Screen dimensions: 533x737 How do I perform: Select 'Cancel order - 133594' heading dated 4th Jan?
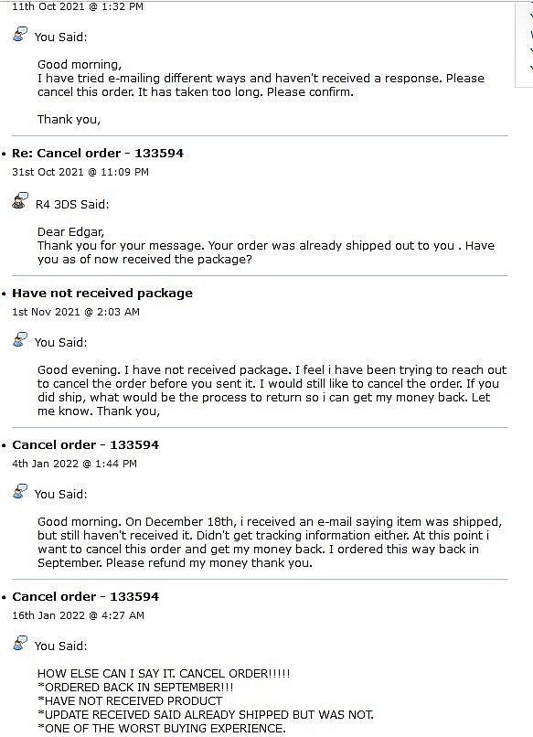pyautogui.click(x=86, y=445)
